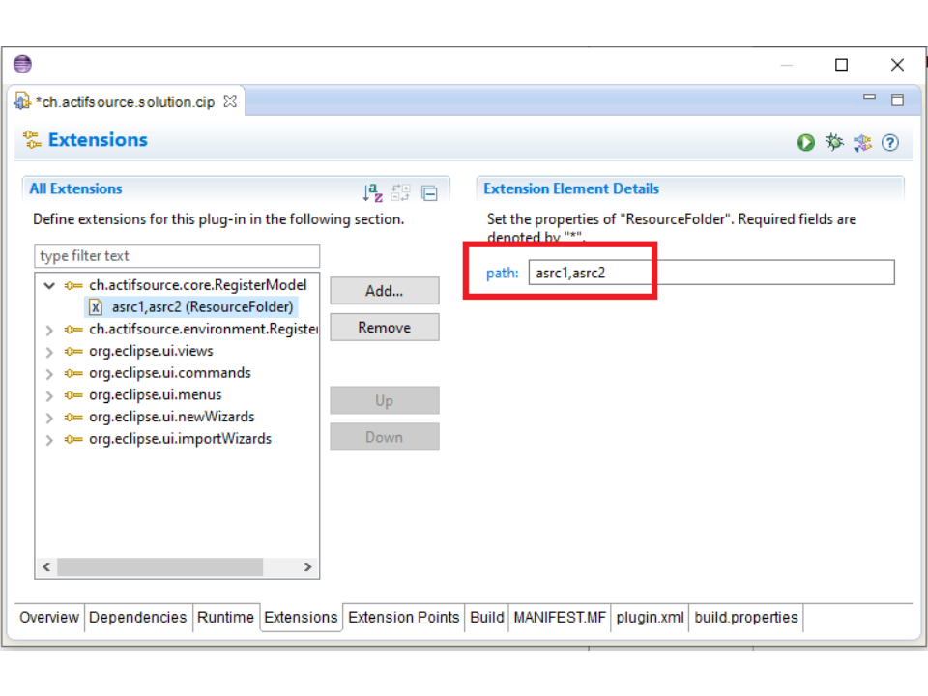Select the asrc1,asrc2 (ResourceFolder) tree item
The width and height of the screenshot is (928, 696).
201,307
